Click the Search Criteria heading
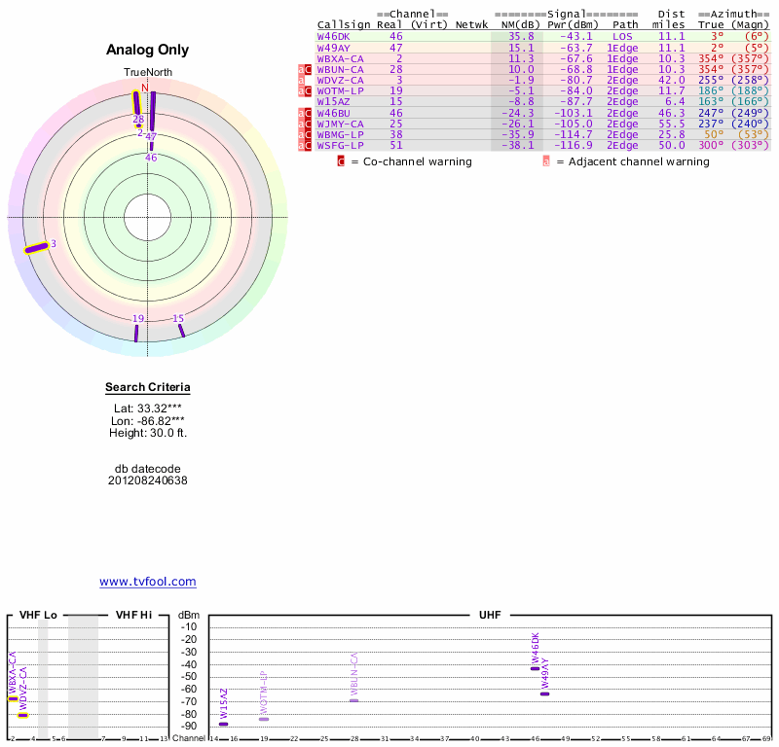Screen dimensions: 779x747 pyautogui.click(x=148, y=387)
